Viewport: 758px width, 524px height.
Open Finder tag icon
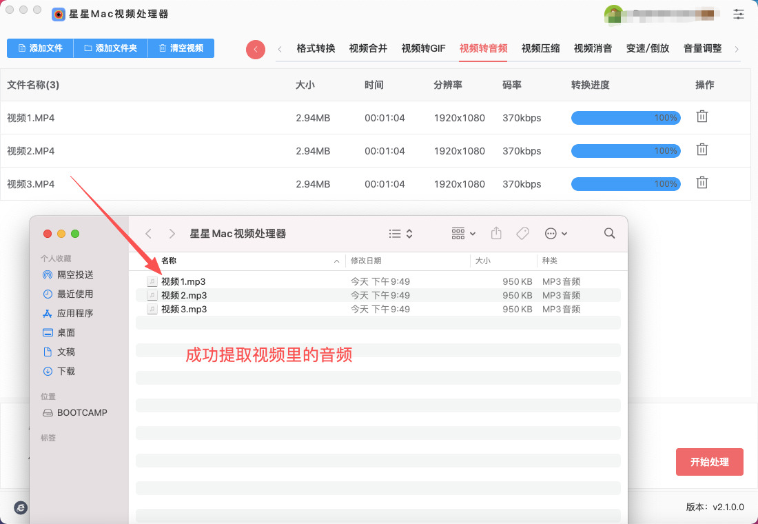pyautogui.click(x=523, y=234)
